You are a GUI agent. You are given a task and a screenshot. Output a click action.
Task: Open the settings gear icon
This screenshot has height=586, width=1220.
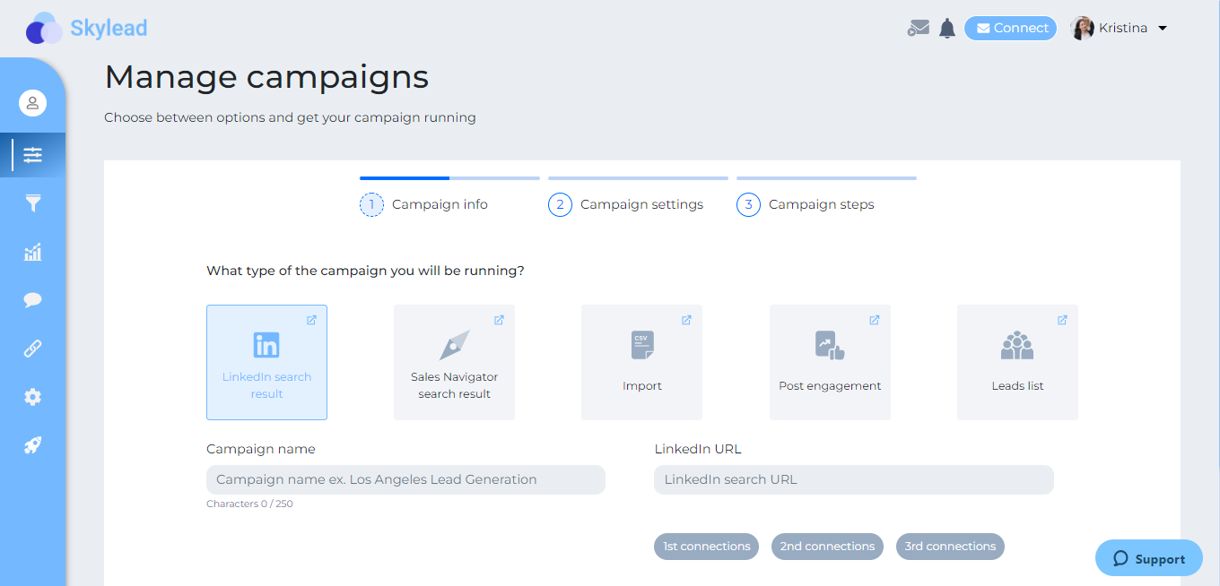[33, 397]
